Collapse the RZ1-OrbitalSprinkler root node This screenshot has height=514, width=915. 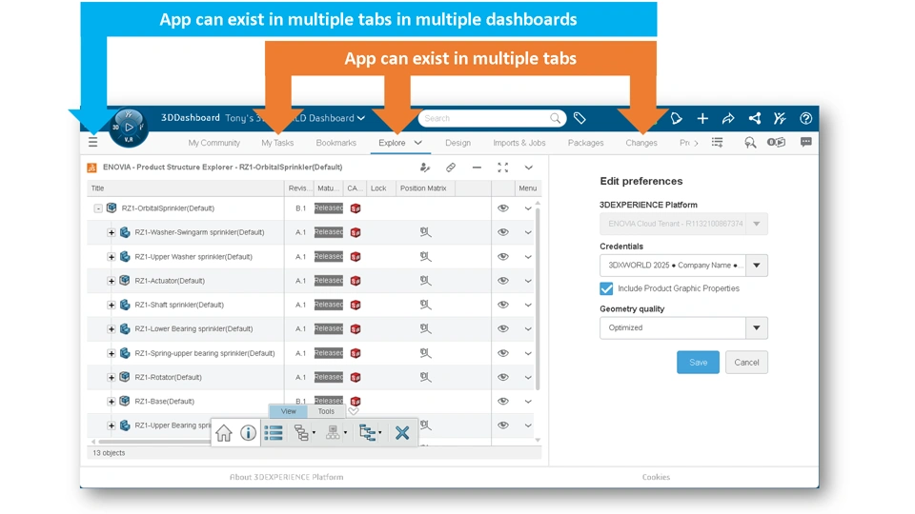pyautogui.click(x=98, y=208)
